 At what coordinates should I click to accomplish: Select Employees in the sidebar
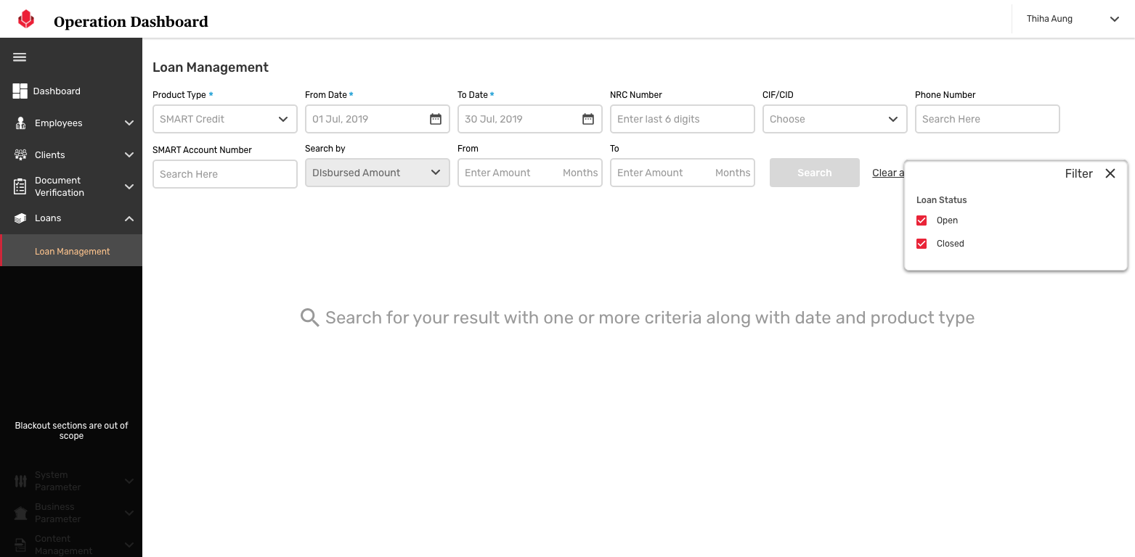click(59, 123)
